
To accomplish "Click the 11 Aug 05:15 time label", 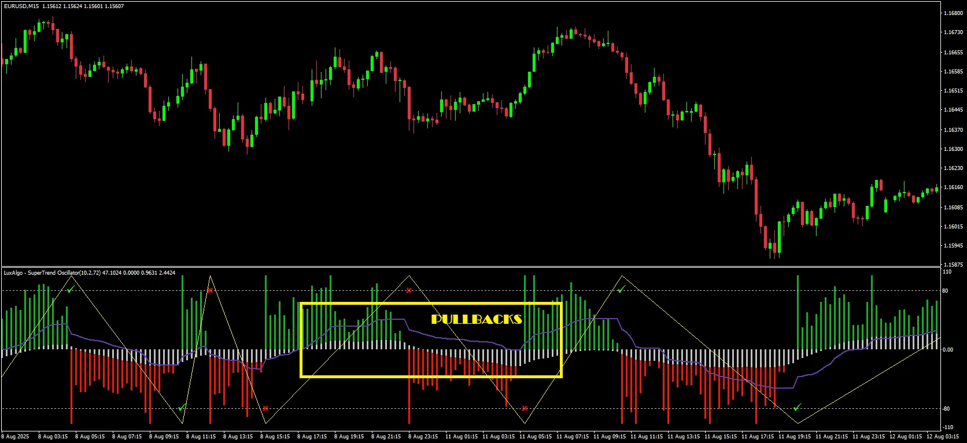I will coord(536,437).
